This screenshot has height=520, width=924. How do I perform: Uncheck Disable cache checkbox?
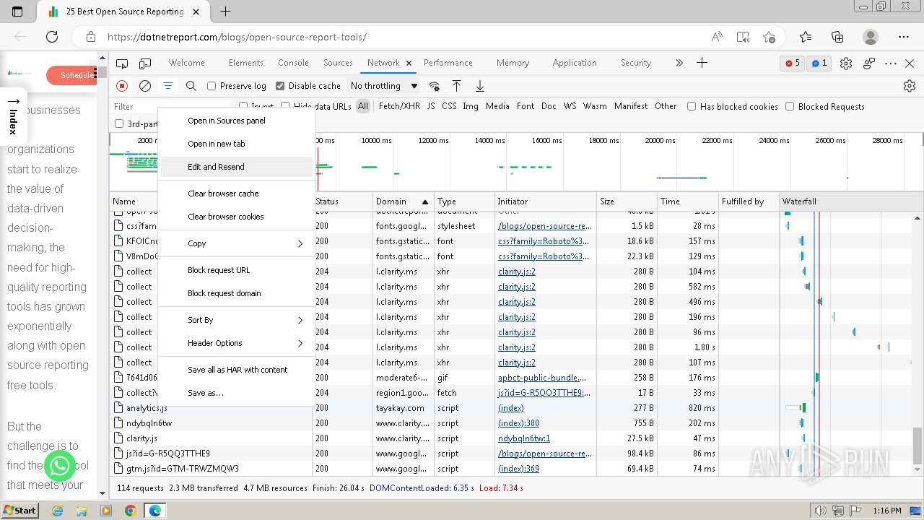(280, 86)
